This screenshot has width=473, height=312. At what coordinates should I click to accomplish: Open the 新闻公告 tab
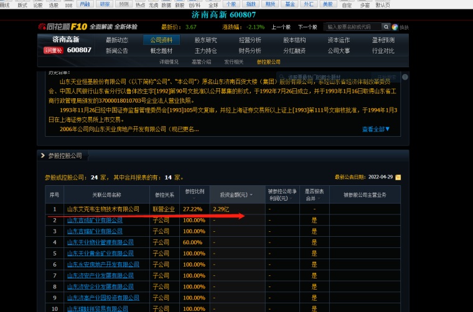click(x=117, y=51)
